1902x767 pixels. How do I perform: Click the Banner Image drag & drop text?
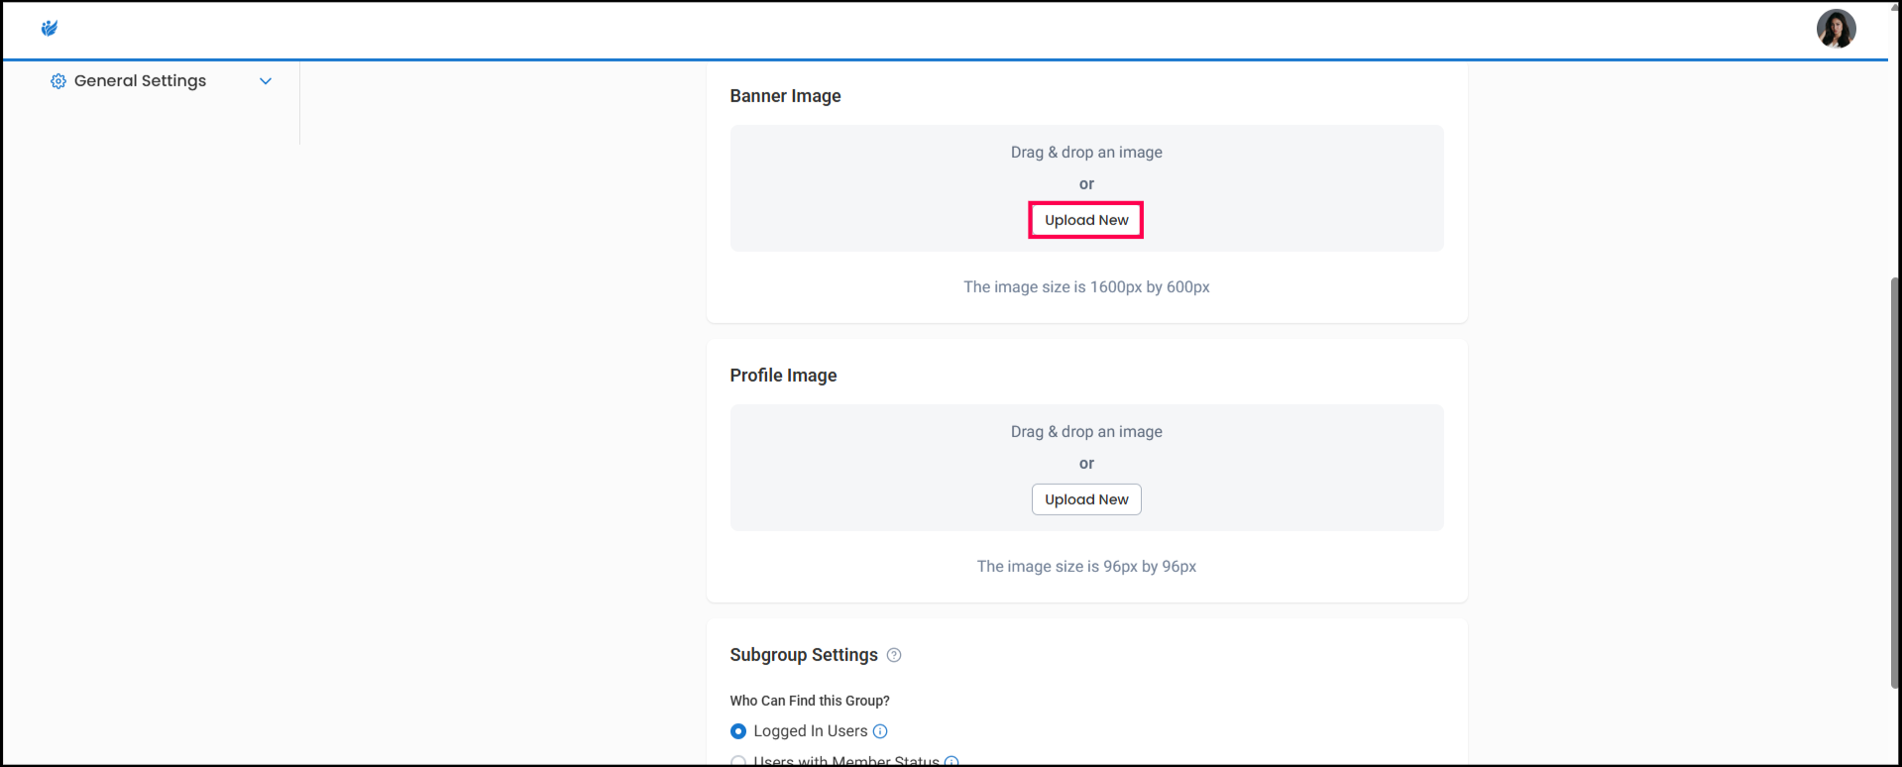pyautogui.click(x=1085, y=153)
